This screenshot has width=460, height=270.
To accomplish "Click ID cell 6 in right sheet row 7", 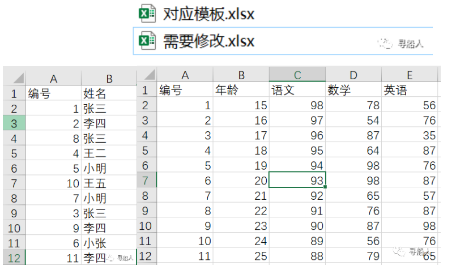I will click(x=185, y=180).
